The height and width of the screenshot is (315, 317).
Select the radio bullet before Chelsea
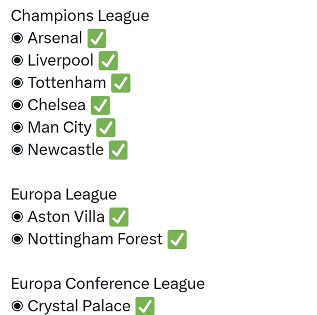(17, 105)
